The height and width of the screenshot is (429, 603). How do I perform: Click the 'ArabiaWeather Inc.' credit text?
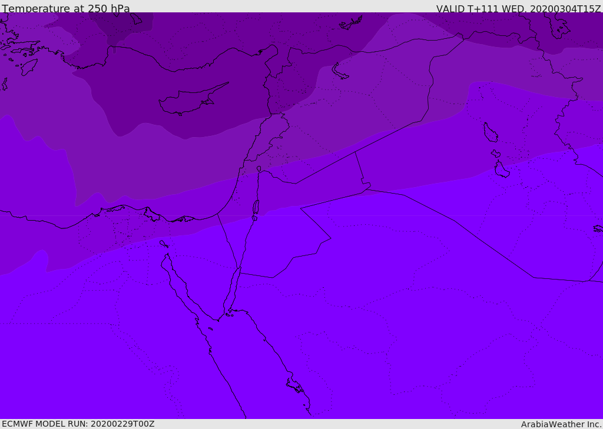coord(562,424)
